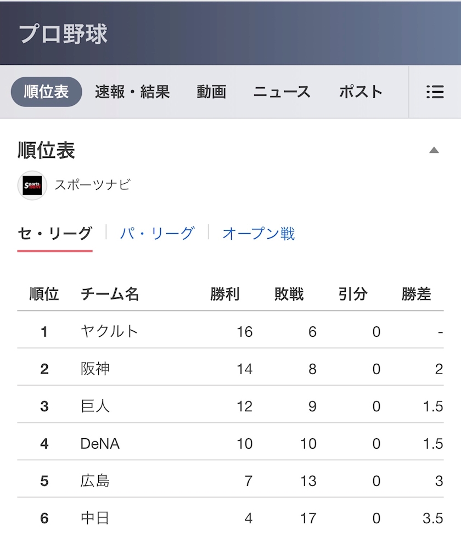
Task: Click the 中日 team name
Action: pyautogui.click(x=95, y=518)
